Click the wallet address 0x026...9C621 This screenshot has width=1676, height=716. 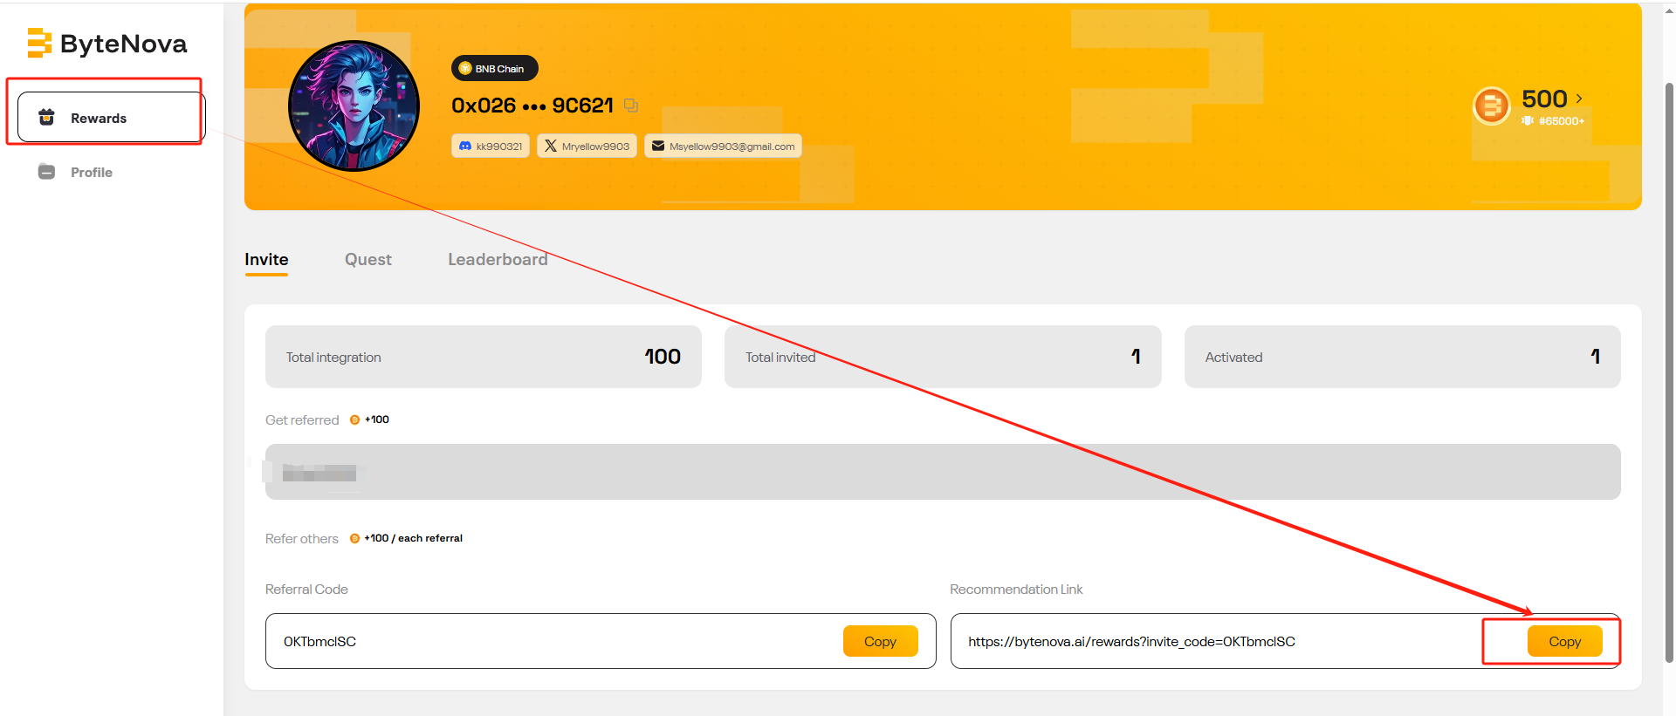[532, 106]
